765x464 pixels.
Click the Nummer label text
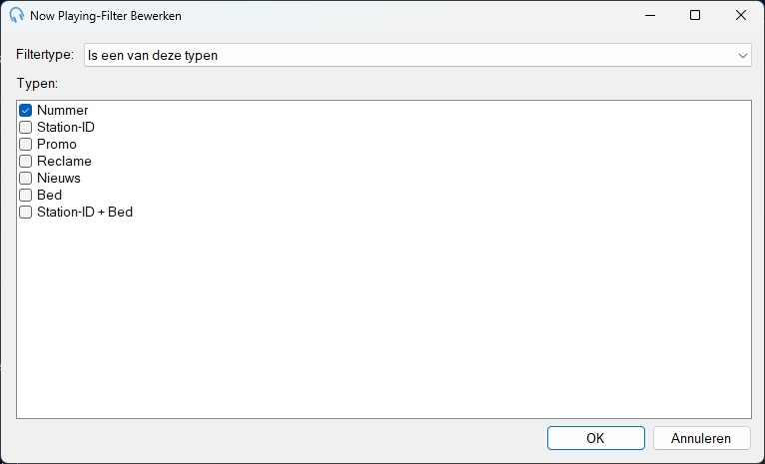pos(63,110)
